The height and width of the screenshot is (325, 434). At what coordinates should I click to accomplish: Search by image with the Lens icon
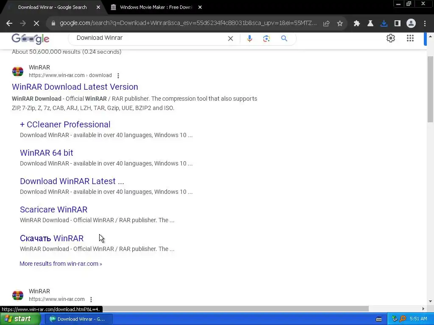point(266,39)
